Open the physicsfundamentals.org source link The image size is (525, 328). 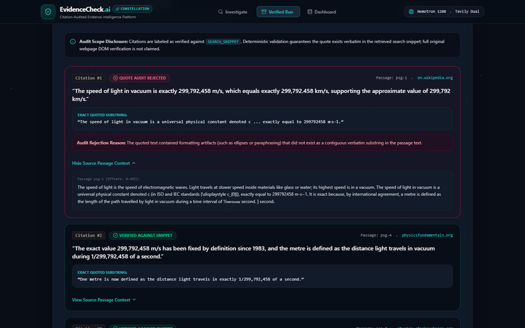click(427, 235)
